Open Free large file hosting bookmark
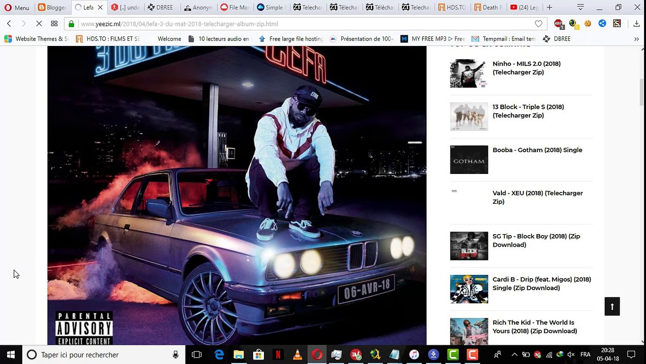This screenshot has width=646, height=364. click(291, 38)
